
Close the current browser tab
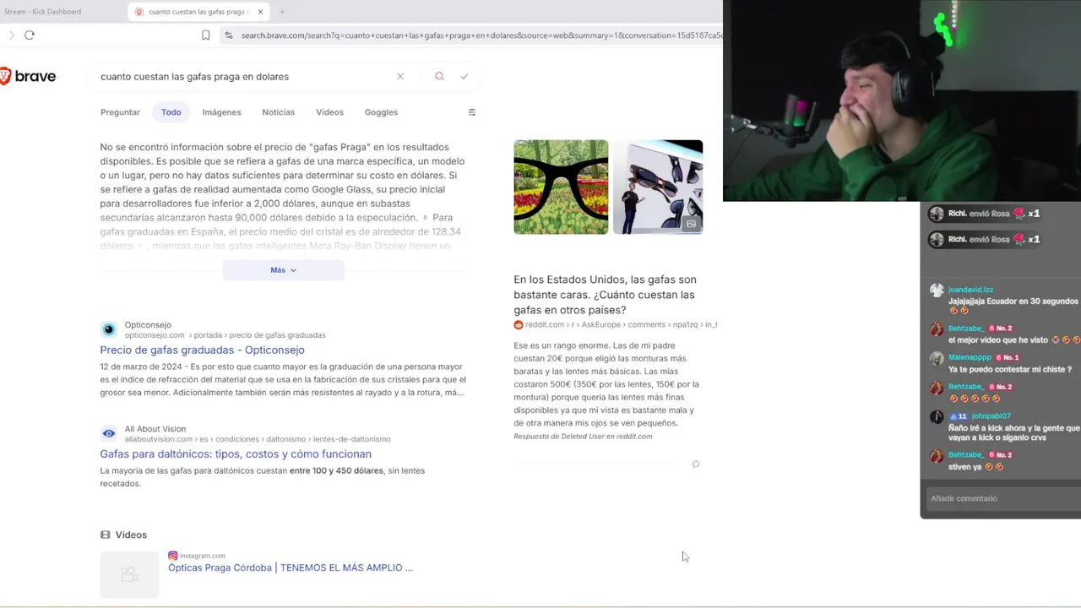coord(260,12)
